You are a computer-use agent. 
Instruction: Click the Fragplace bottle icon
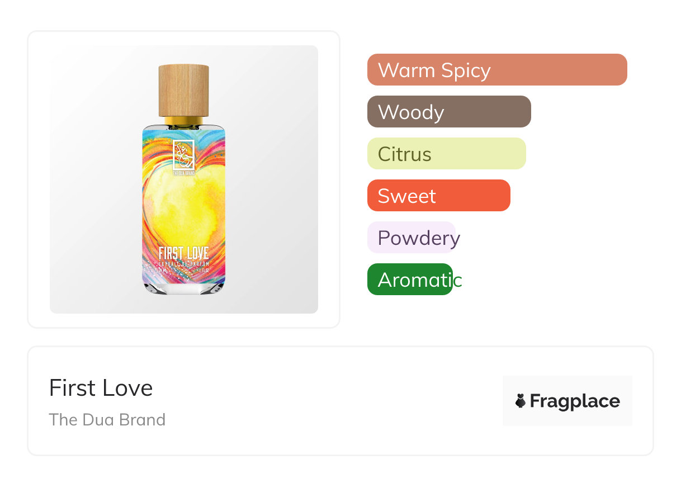tap(521, 401)
